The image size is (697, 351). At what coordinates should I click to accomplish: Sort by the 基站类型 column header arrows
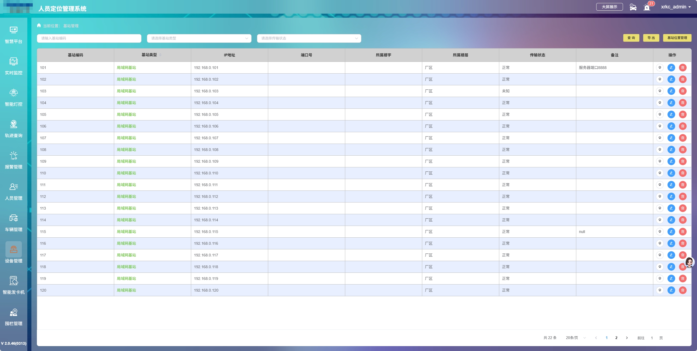pyautogui.click(x=160, y=55)
